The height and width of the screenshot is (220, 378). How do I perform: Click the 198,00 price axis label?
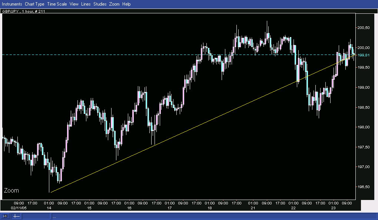click(x=363, y=127)
